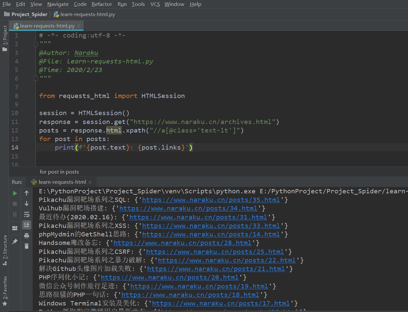Click '@Time: 2020/2/23' docstring line

tap(70, 70)
